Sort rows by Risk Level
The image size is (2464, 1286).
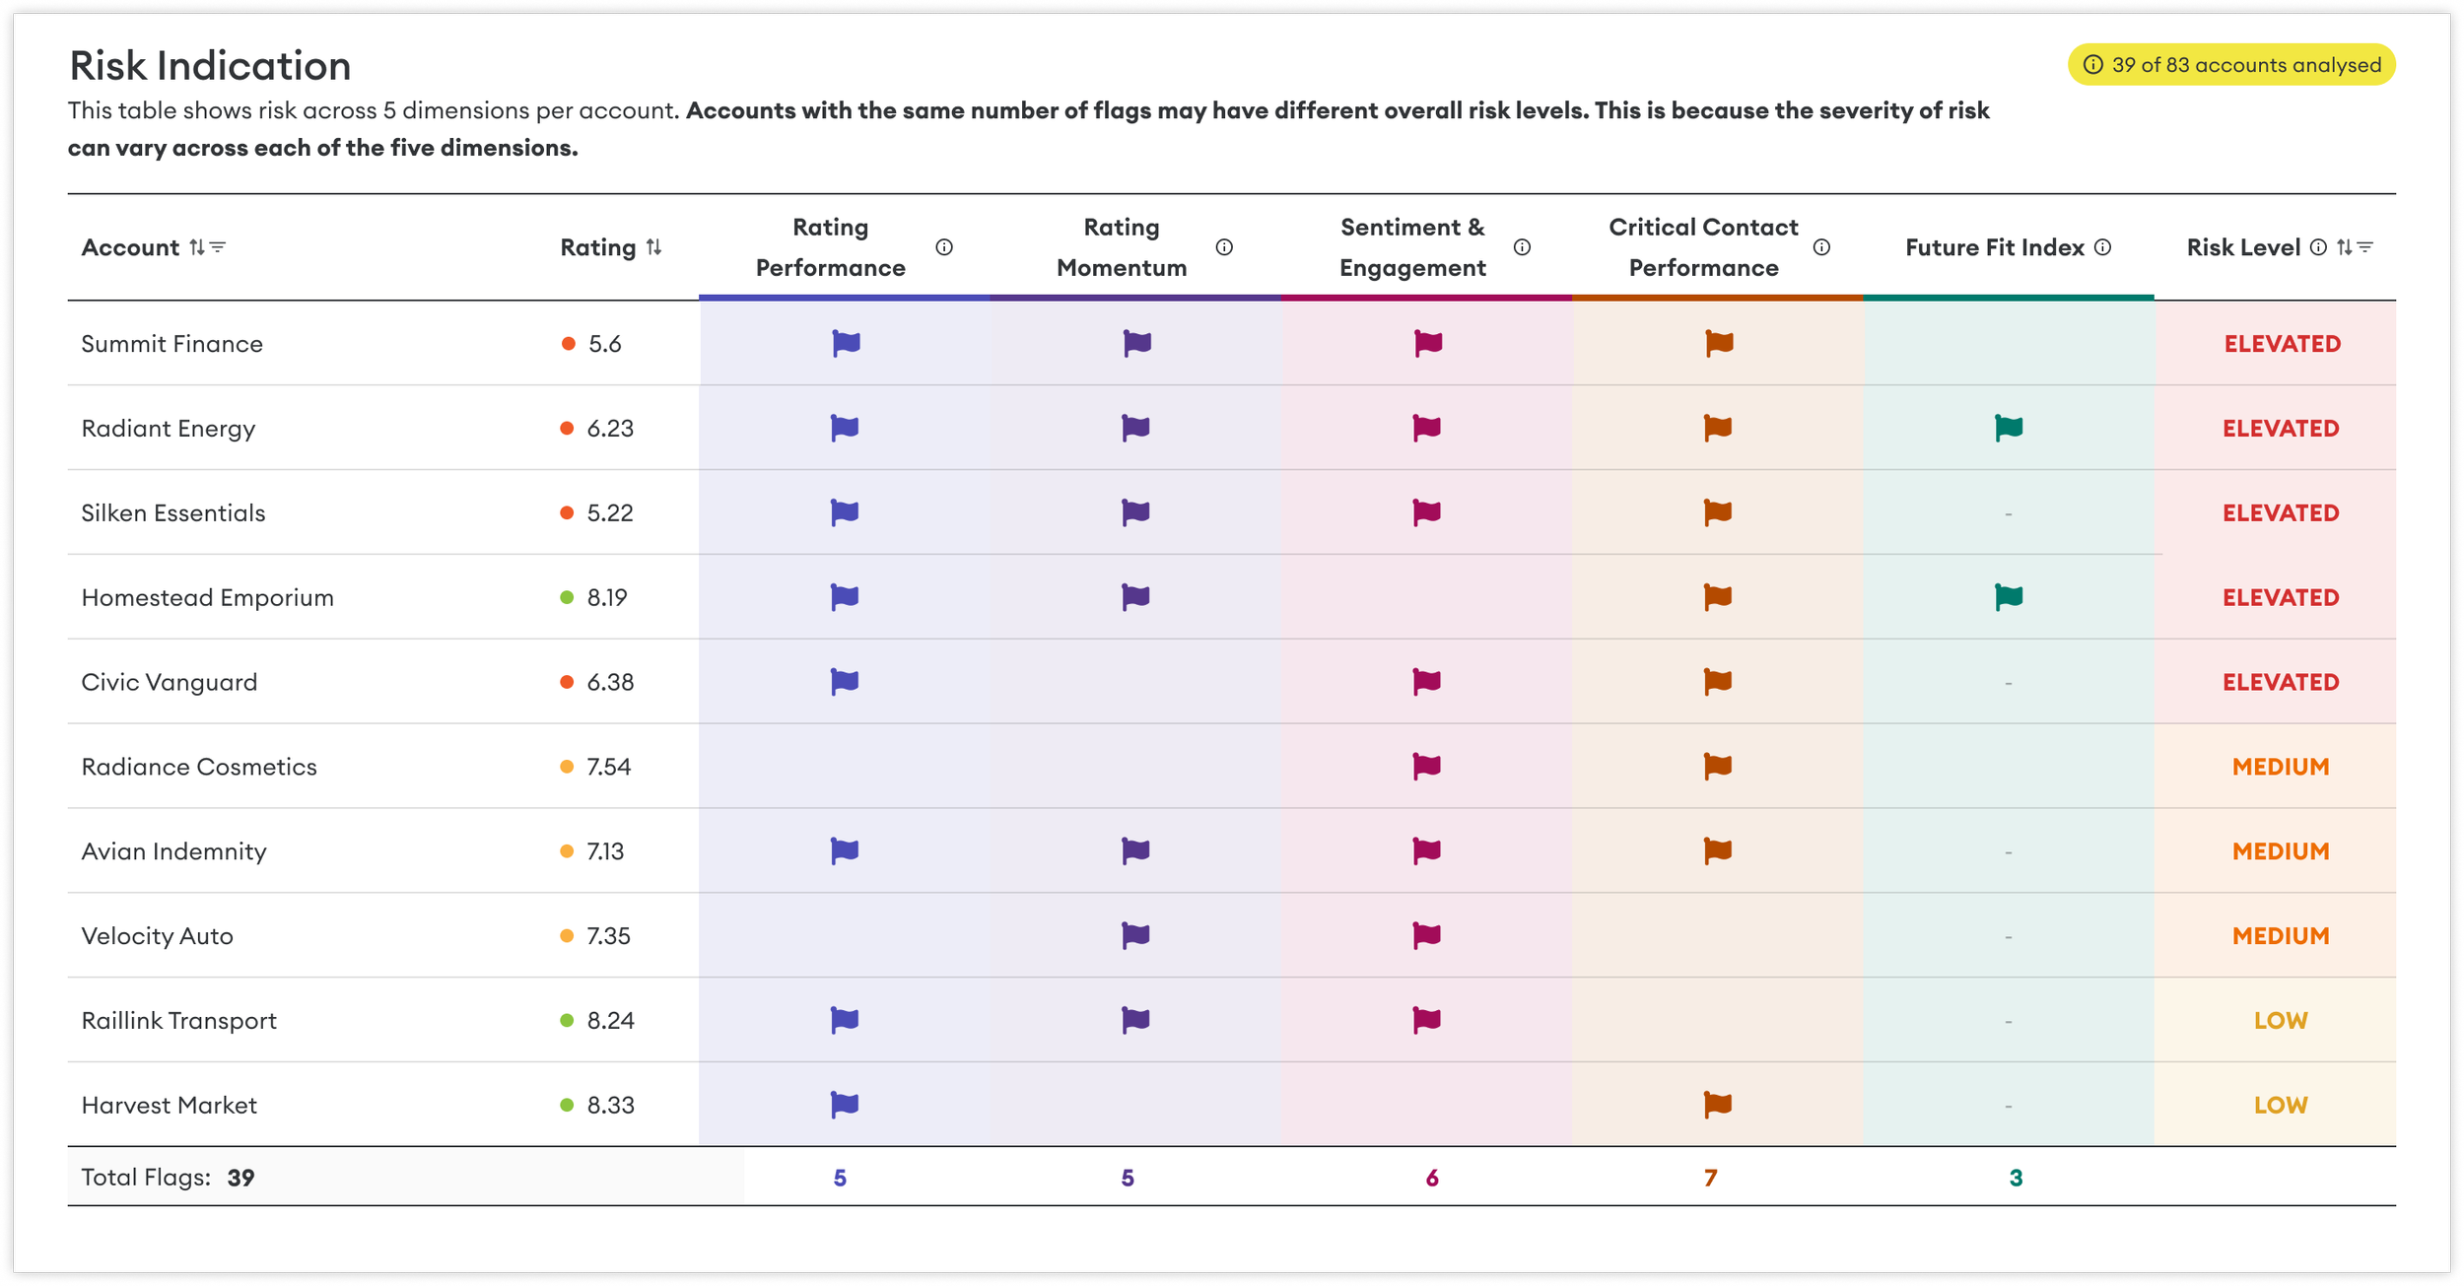pos(2343,247)
